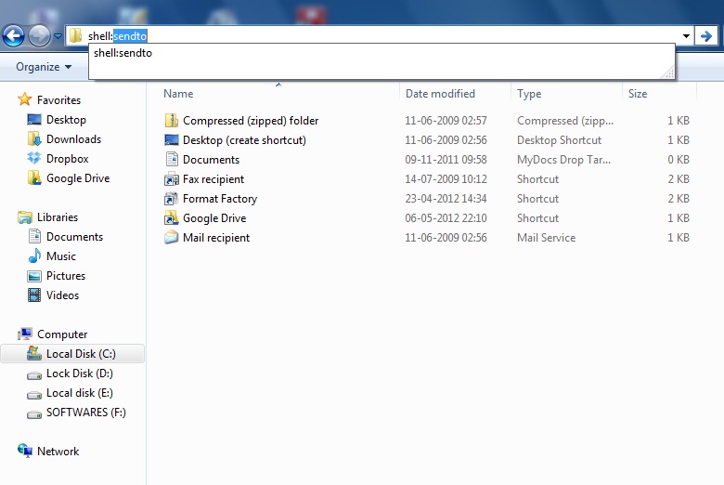Select the Compressed (zipped) folder file name
The width and height of the screenshot is (724, 485).
pos(251,121)
